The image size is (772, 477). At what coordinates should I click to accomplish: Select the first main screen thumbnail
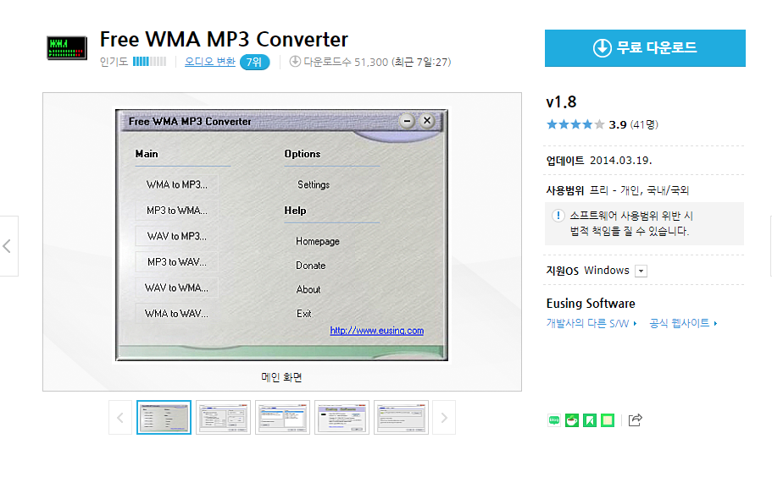coord(164,418)
